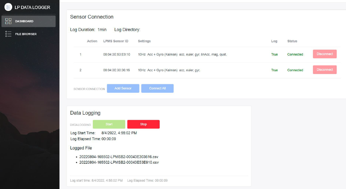This screenshot has width=346, height=189.
Task: Click the File Browser list icon
Action: click(x=8, y=34)
